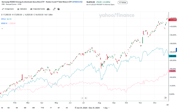Viewport: 177px width, 109px height.
Task: Click the +22.63% teal SPLG label
Action: pos(173,56)
